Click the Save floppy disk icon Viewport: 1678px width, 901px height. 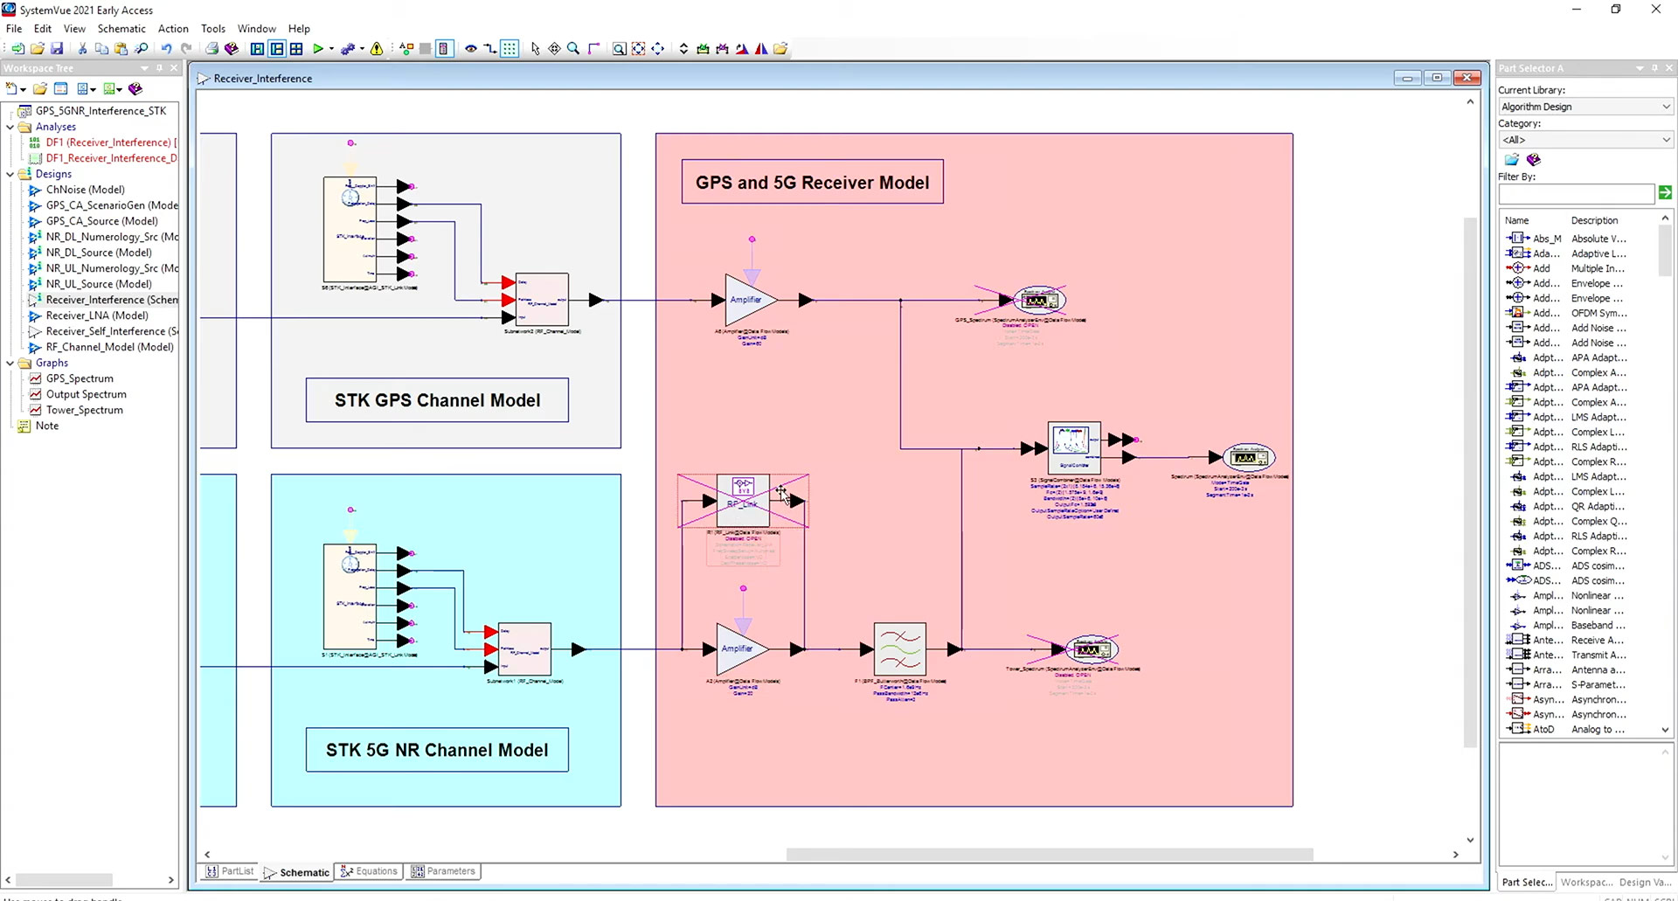pyautogui.click(x=57, y=49)
